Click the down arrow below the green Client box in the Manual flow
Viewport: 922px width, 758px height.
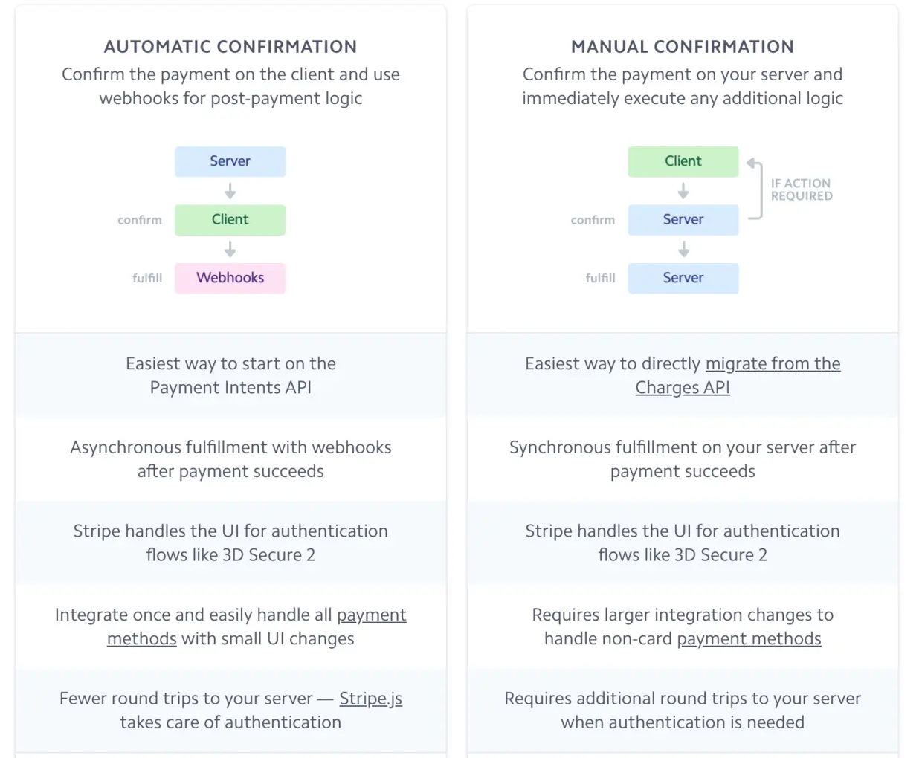tap(683, 191)
